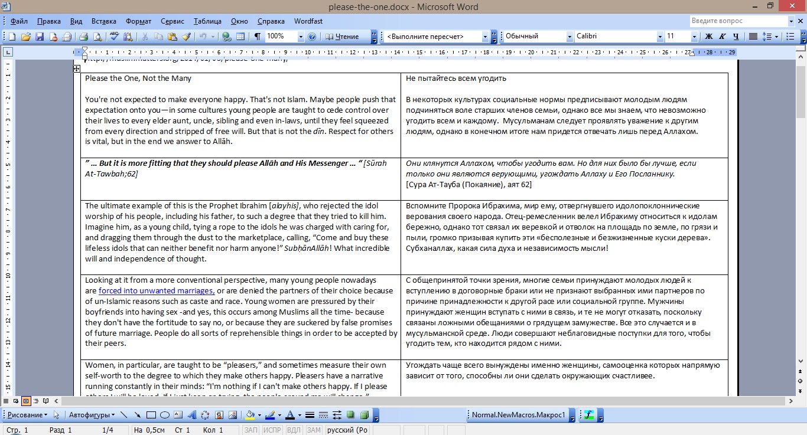Insert WordArt object
Screen dimensions: 807x435
click(x=192, y=415)
